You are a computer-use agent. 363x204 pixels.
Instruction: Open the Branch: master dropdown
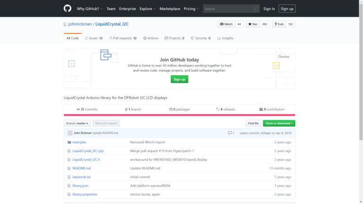(x=77, y=123)
